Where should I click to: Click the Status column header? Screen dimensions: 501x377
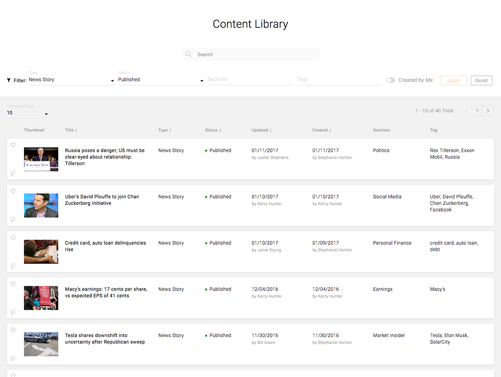(x=212, y=130)
